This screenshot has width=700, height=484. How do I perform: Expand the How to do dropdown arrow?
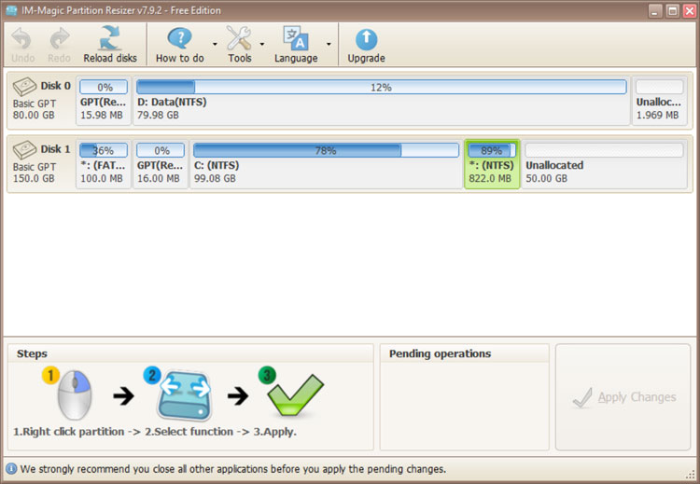(215, 44)
